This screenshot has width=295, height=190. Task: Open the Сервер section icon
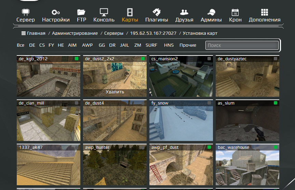point(26,12)
